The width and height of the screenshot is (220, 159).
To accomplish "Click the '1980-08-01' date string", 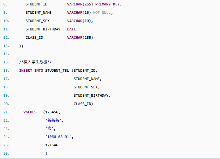I will 59,137.
